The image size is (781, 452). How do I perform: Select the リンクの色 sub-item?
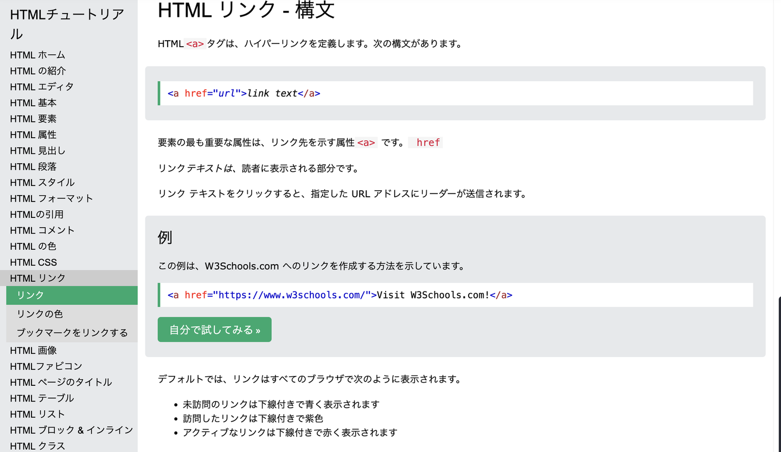[40, 314]
